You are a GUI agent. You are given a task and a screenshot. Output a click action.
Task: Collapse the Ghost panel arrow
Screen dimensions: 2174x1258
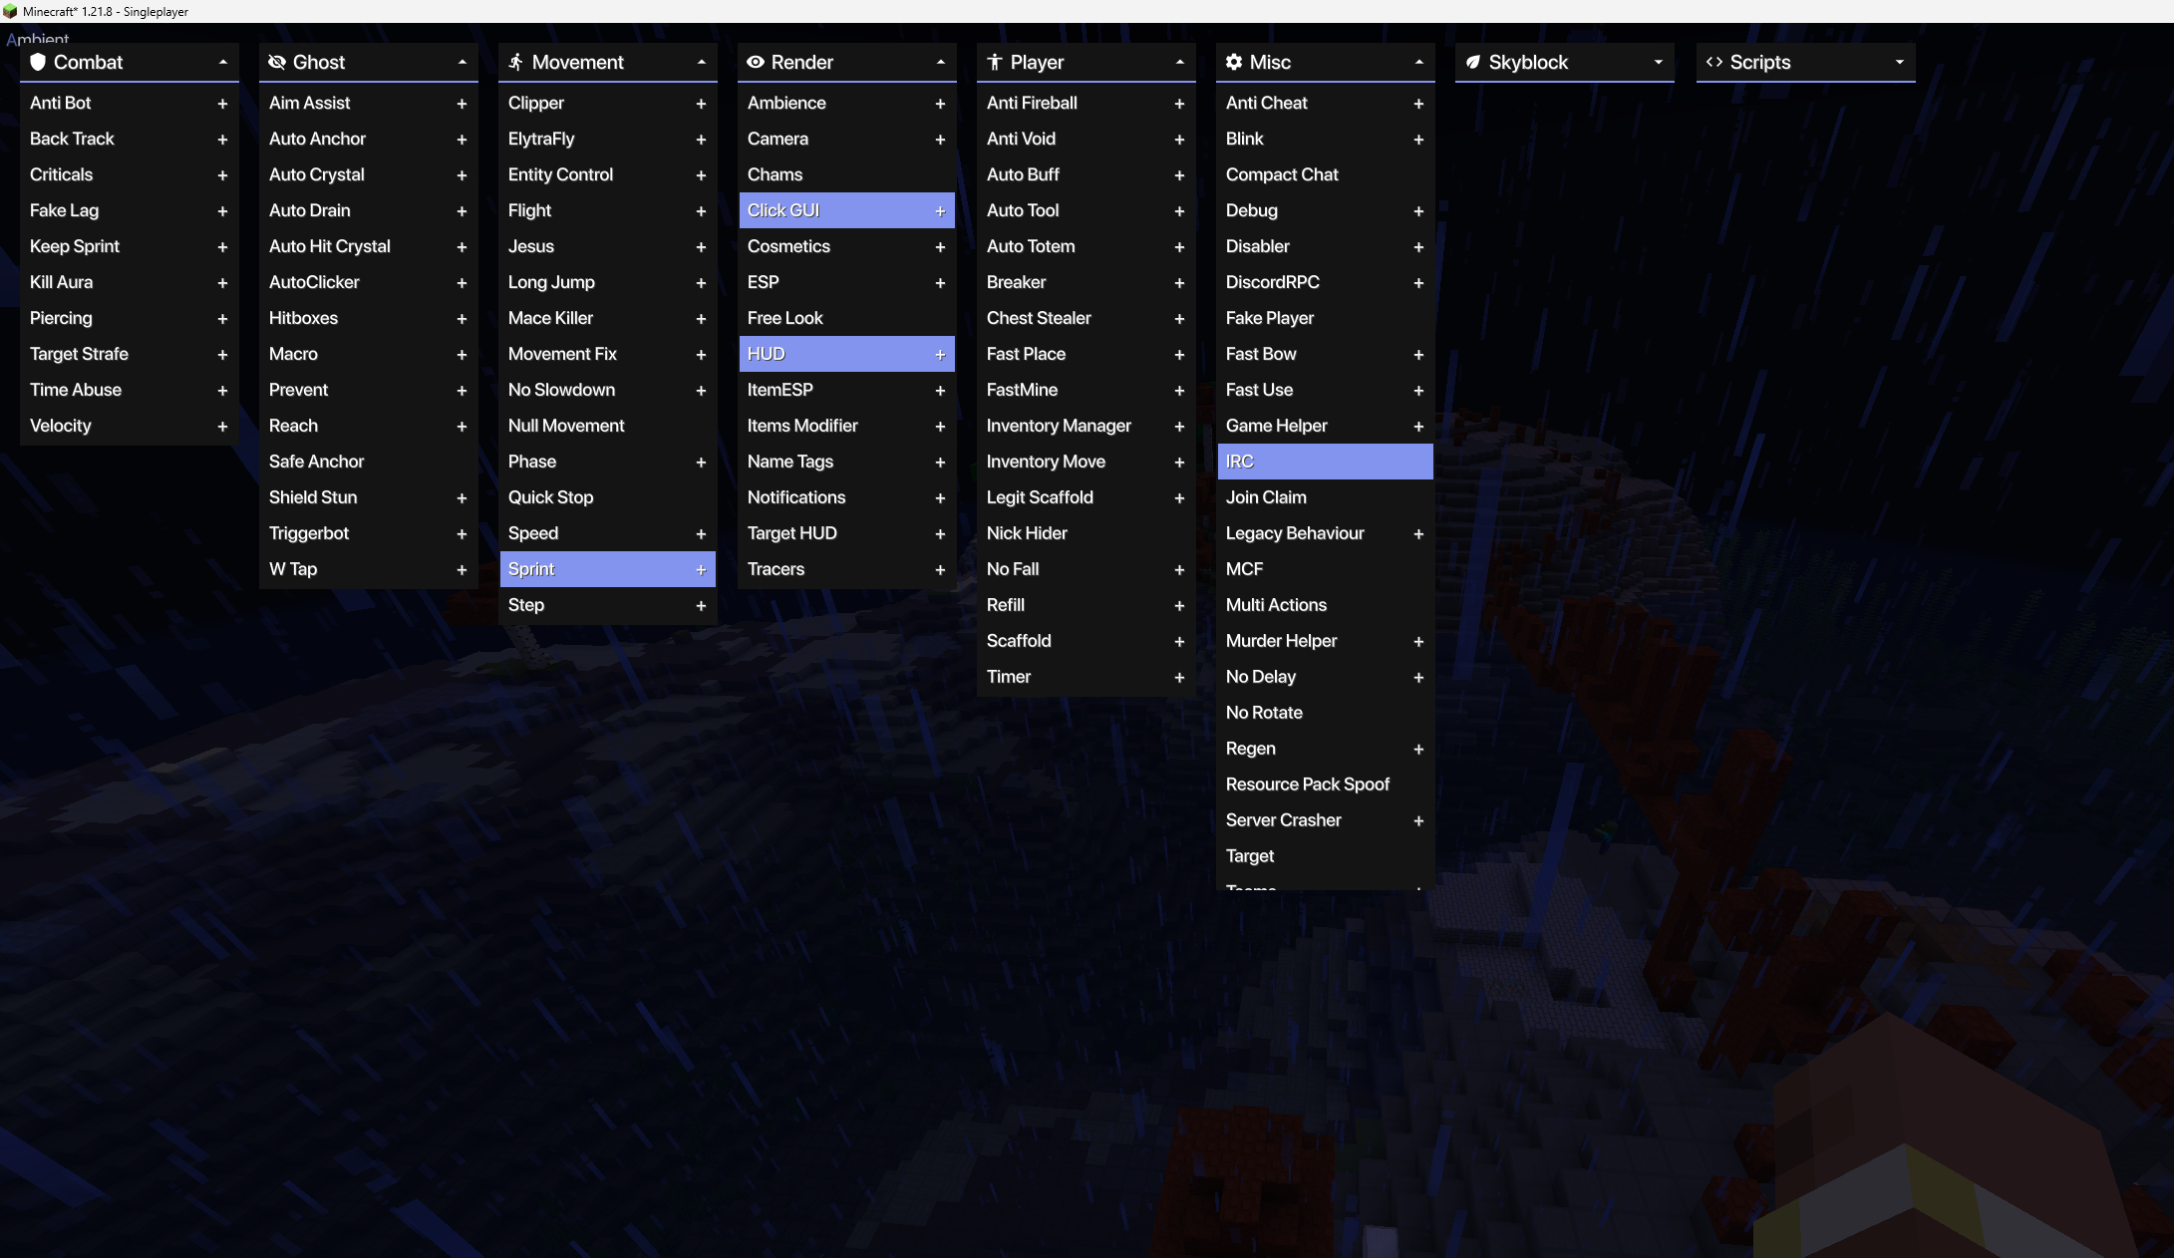(462, 62)
